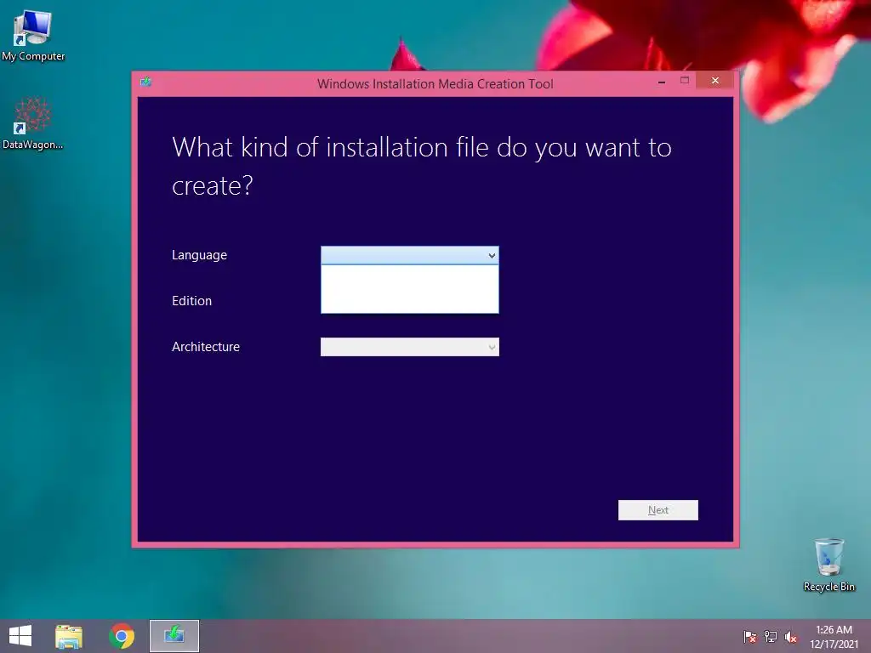Click the Media Creation Tool title bar icon

coord(145,82)
